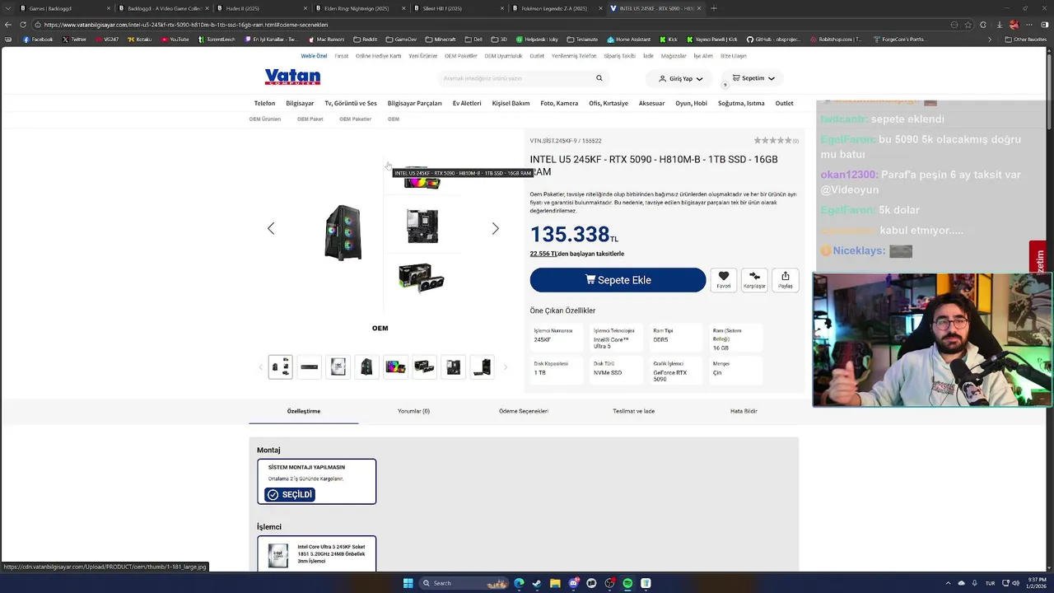Open the Windows Start menu
This screenshot has width=1054, height=593.
point(408,583)
